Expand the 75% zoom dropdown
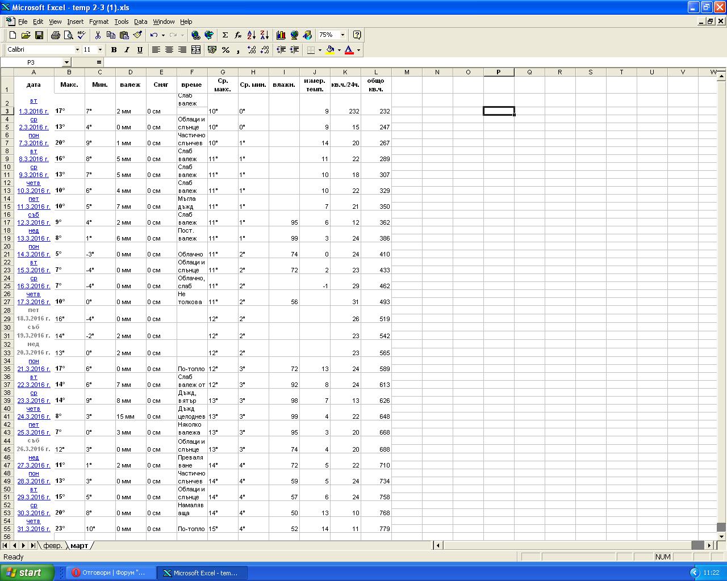727x581 pixels. (x=342, y=35)
